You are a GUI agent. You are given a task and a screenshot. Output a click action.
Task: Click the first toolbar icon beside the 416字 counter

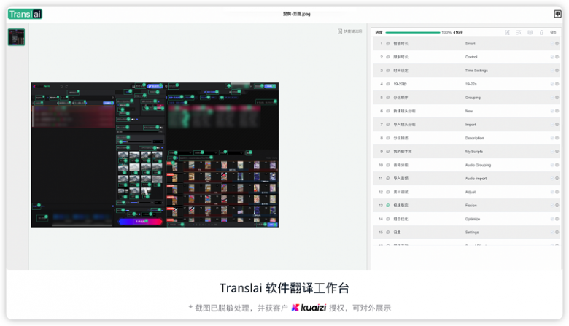coord(507,32)
